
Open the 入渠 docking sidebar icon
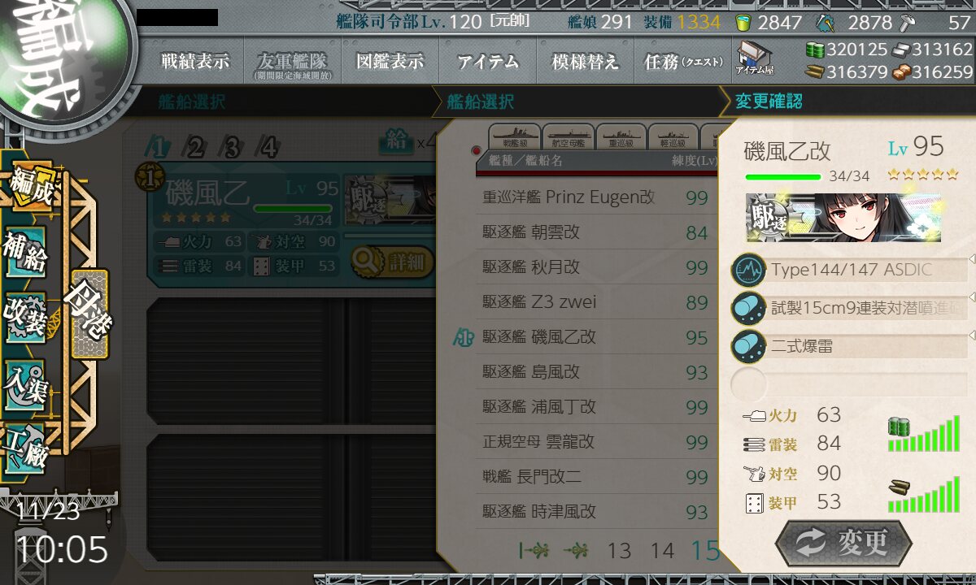[x=25, y=383]
